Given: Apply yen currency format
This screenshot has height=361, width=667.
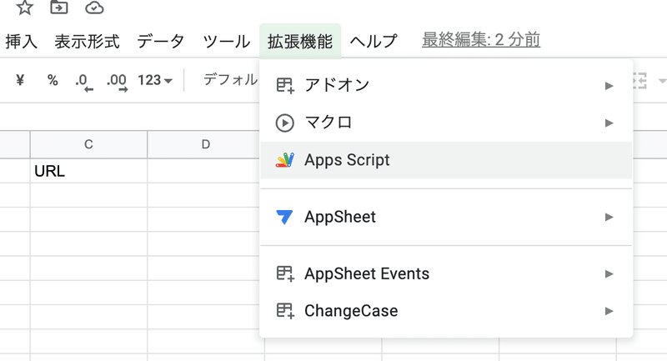Looking at the screenshot, I should tap(20, 80).
